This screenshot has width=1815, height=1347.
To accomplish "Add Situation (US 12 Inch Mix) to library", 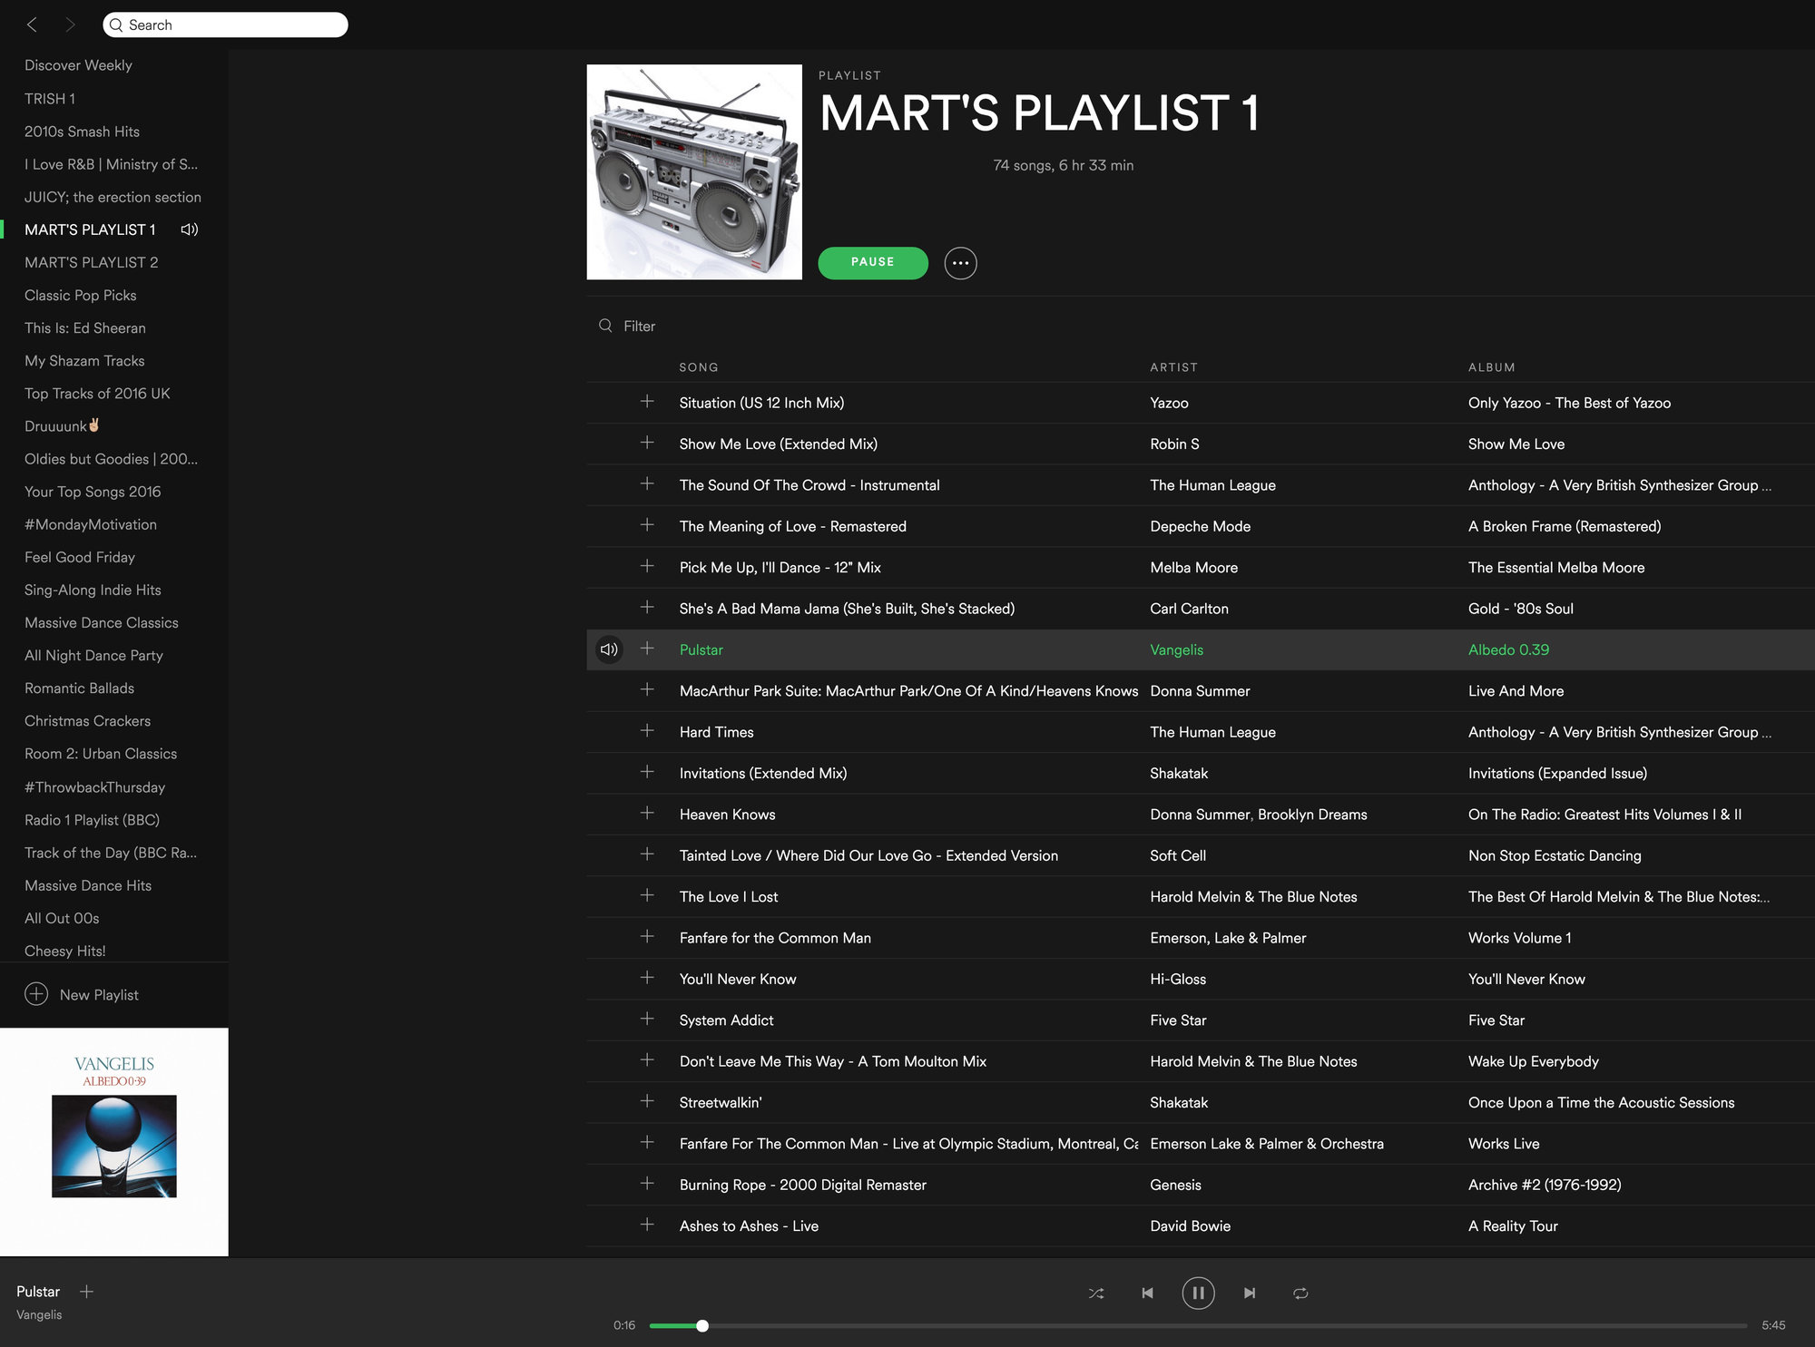I will click(x=647, y=401).
